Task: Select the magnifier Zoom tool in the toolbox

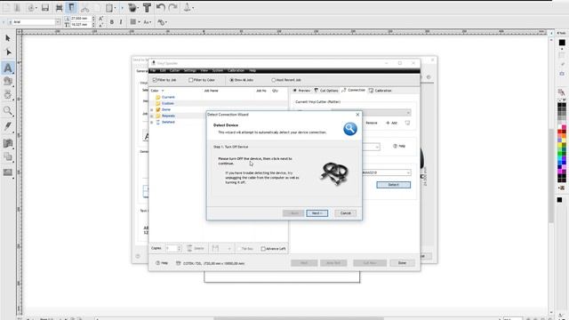Action: click(8, 110)
